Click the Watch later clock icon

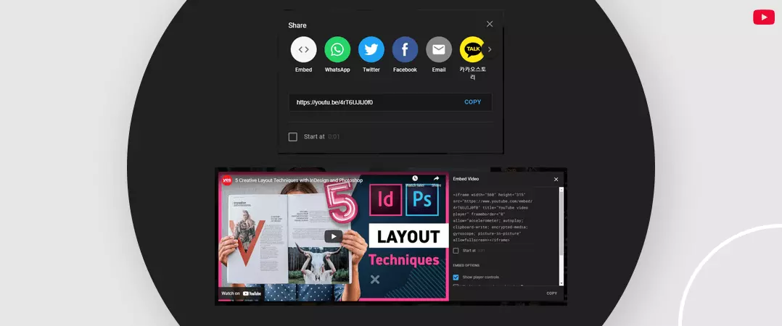pos(415,178)
